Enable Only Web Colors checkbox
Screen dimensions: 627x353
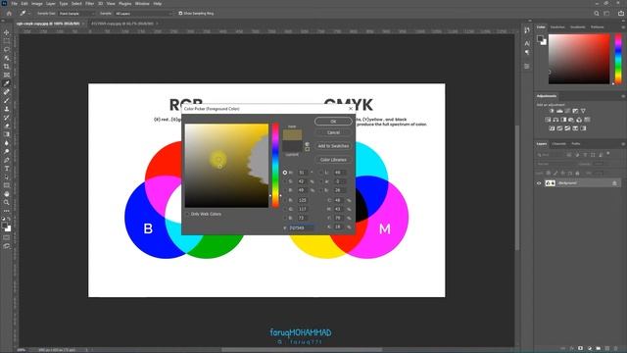[x=187, y=214]
